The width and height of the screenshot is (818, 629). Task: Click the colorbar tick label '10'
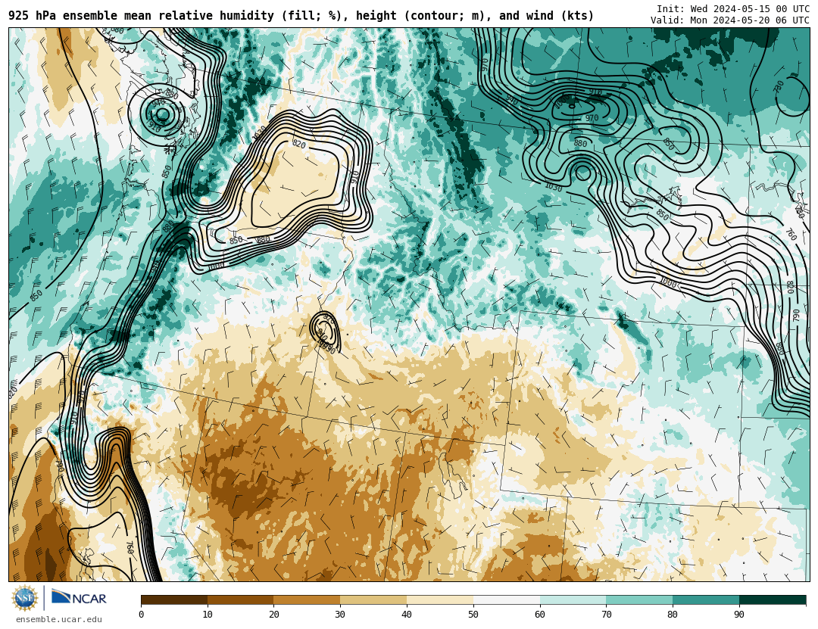208,615
